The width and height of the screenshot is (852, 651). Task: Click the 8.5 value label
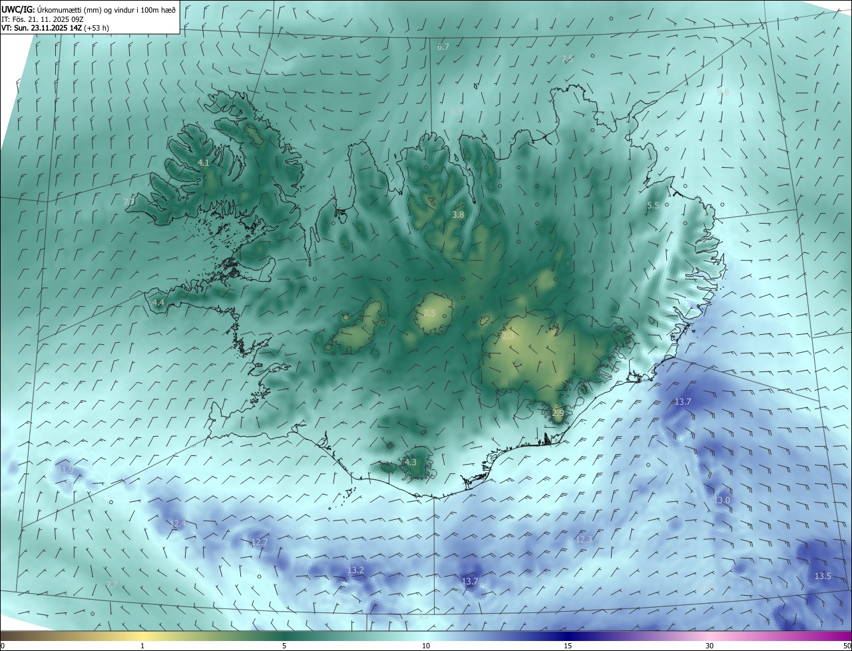click(x=457, y=112)
